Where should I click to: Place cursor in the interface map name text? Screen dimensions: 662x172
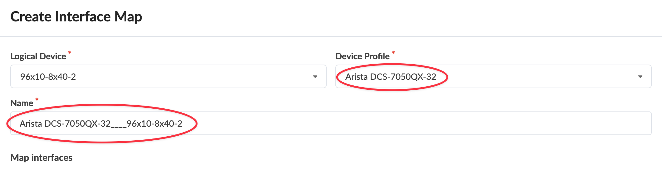click(x=101, y=124)
